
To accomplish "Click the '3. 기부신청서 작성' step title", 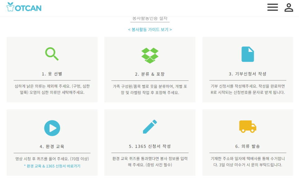I will pos(248,74).
